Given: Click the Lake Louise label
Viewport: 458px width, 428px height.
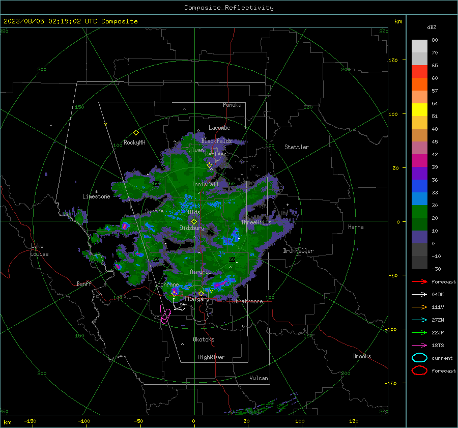Looking at the screenshot, I should tap(39, 250).
